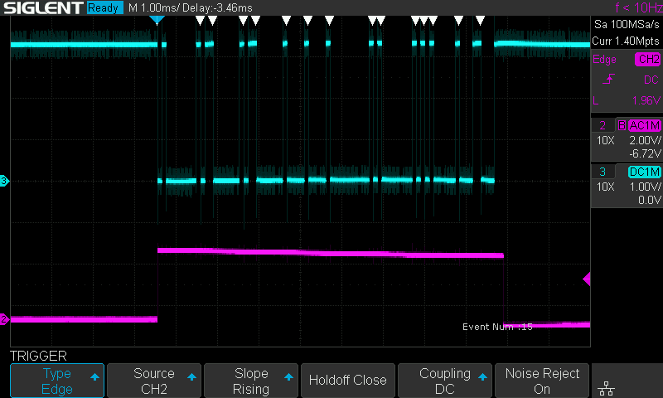The width and height of the screenshot is (663, 398).
Task: Click the M 1.00ms timebase readout
Action: [x=153, y=7]
